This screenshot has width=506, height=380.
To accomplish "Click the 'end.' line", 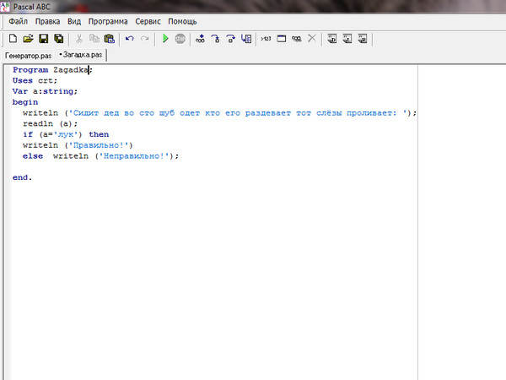I will 22,177.
